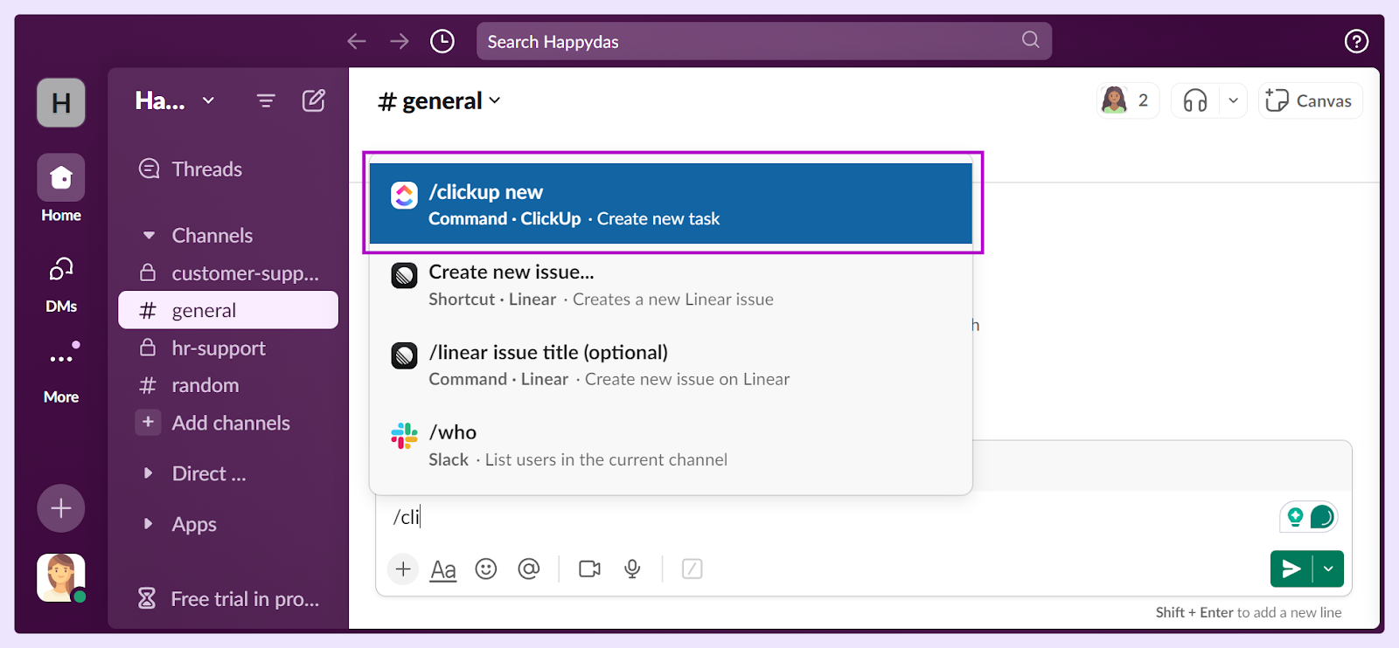The width and height of the screenshot is (1399, 648).
Task: Open help question mark icon
Action: (1356, 41)
